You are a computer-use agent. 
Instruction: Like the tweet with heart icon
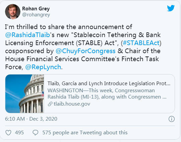coord(8,133)
